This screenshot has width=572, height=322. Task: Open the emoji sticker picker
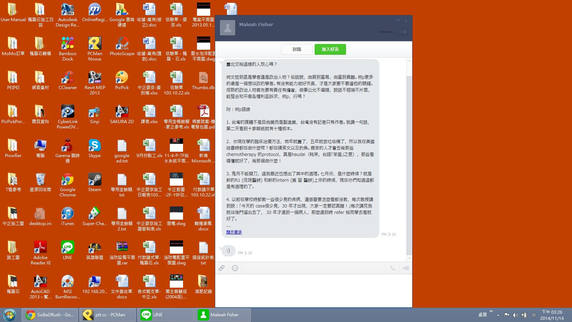click(235, 268)
